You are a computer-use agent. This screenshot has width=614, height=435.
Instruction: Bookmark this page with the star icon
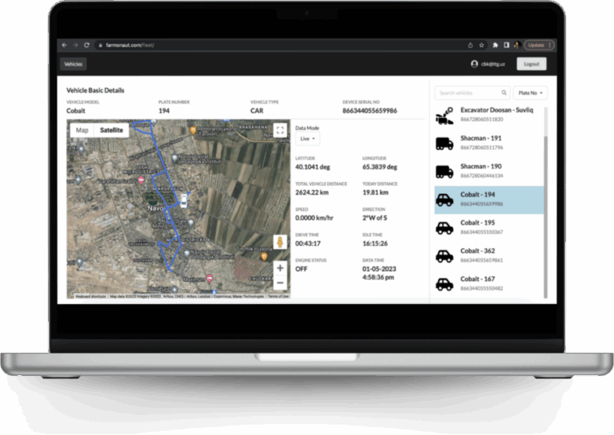coord(482,45)
